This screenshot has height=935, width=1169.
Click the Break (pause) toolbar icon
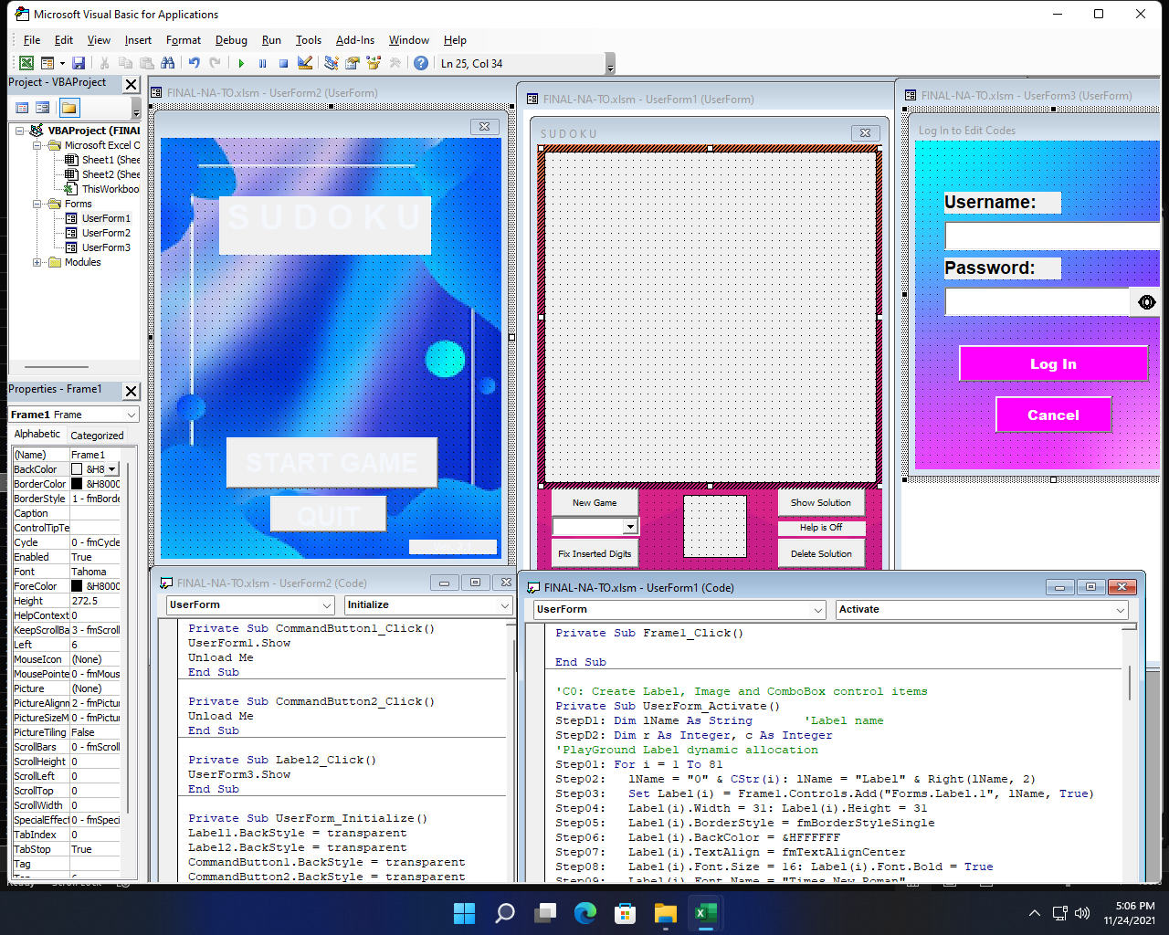[262, 63]
